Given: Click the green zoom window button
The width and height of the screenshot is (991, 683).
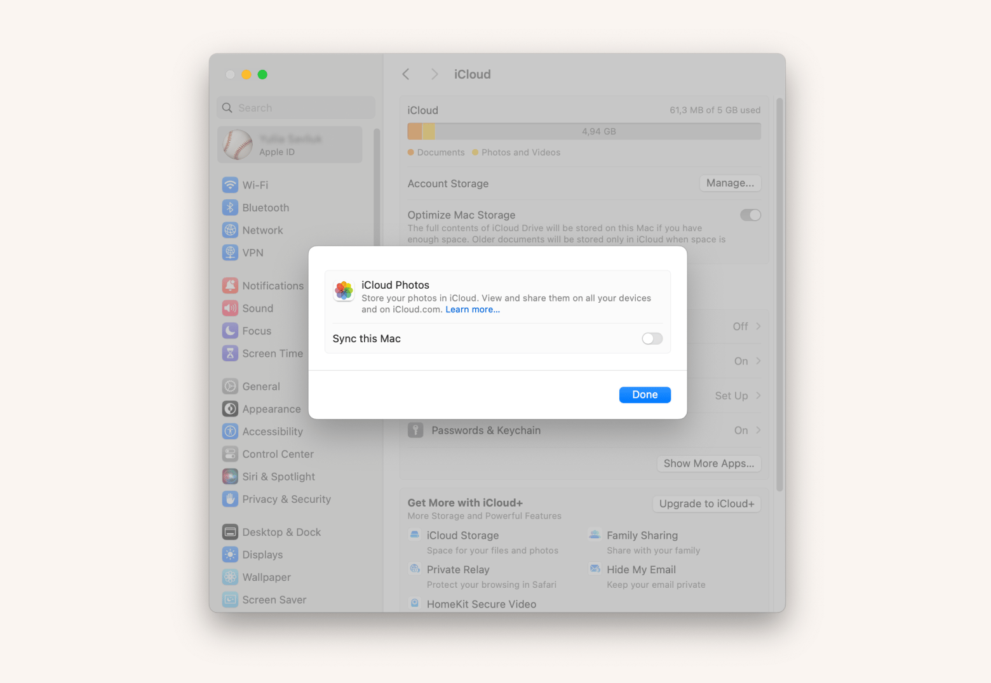Looking at the screenshot, I should pos(262,74).
